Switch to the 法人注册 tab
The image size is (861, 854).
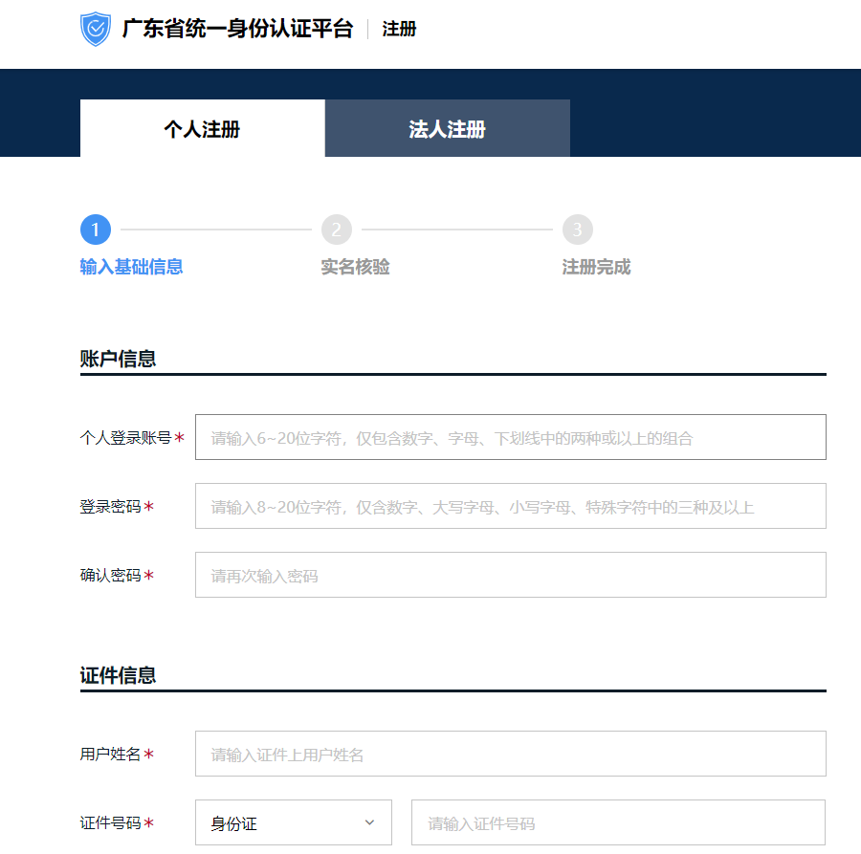[x=447, y=127]
